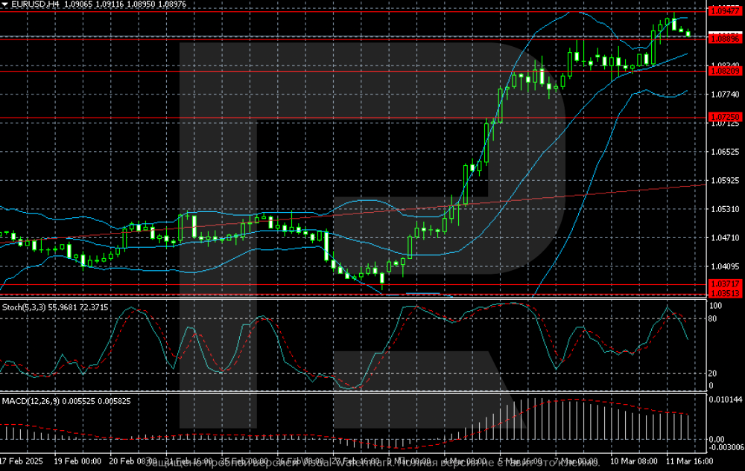This screenshot has width=745, height=471.
Task: Click the latest candlestick on the chart
Action: click(688, 33)
